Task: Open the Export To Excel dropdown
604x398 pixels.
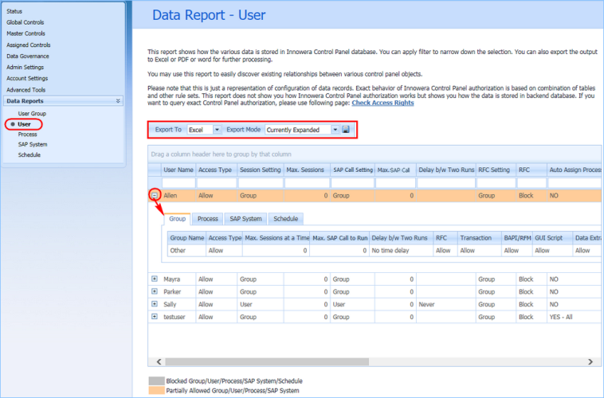Action: pyautogui.click(x=217, y=130)
